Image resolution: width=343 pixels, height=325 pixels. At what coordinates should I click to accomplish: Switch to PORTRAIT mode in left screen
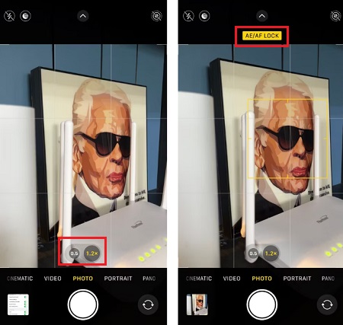pyautogui.click(x=118, y=279)
